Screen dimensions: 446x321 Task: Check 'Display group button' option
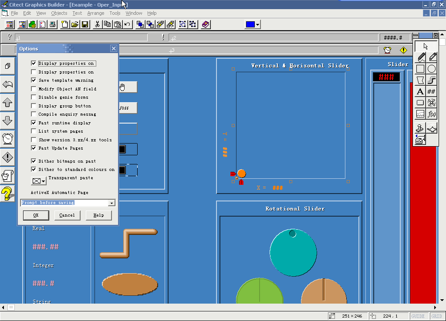coord(34,106)
